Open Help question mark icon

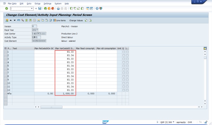(97, 9)
